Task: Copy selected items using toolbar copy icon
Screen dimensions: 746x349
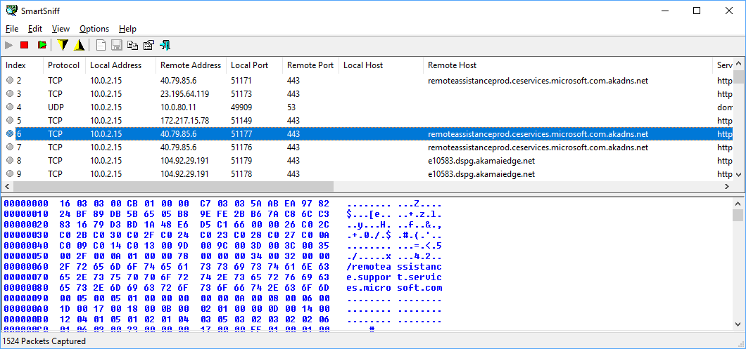Action: pyautogui.click(x=132, y=46)
